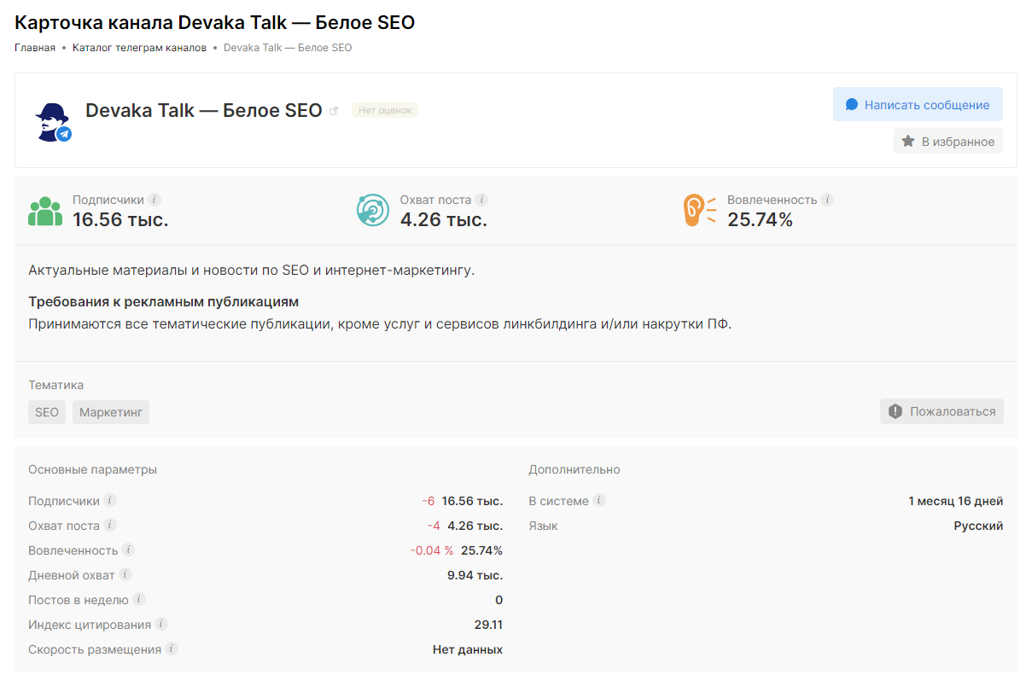This screenshot has width=1026, height=675.
Task: Add channel via В избранное button
Action: click(947, 142)
